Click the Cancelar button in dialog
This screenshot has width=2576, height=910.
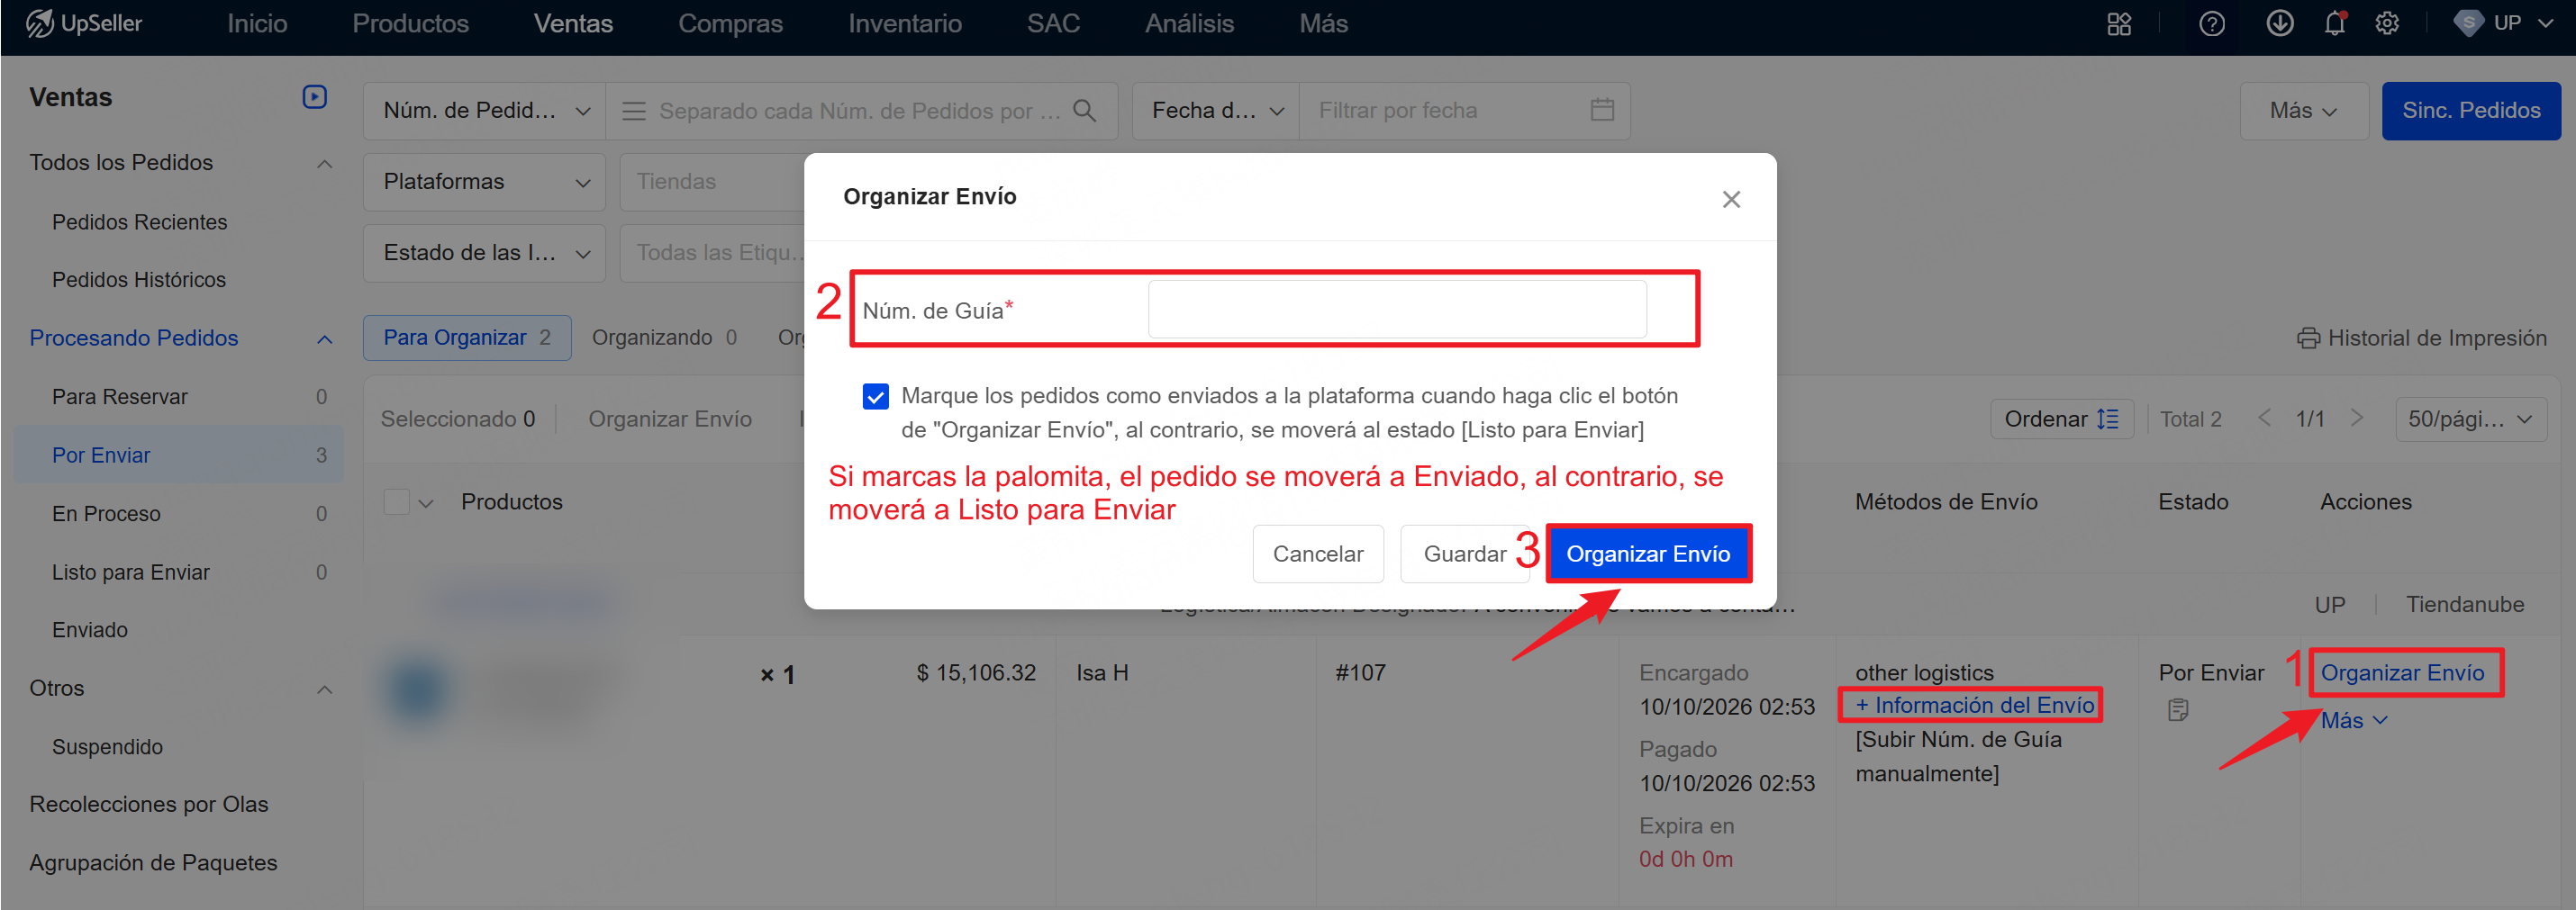1317,554
